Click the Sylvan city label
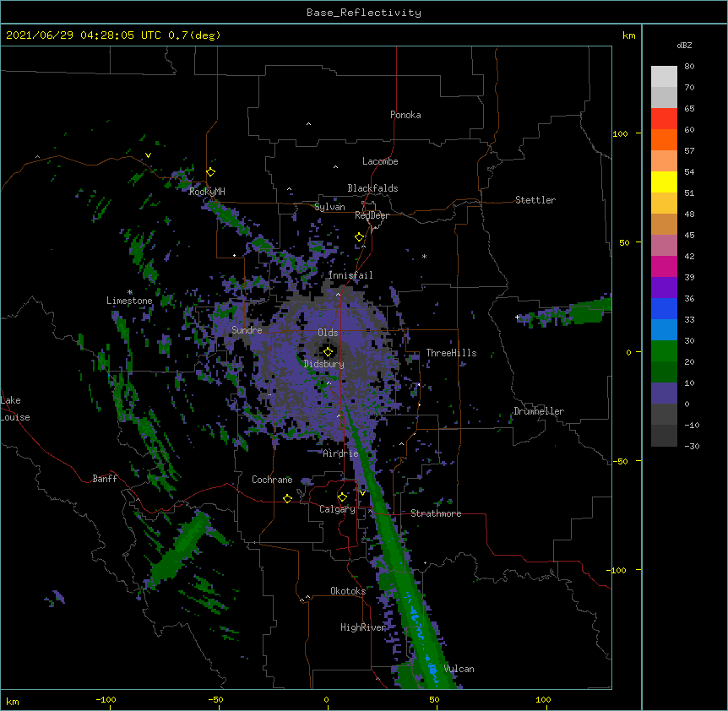 329,207
